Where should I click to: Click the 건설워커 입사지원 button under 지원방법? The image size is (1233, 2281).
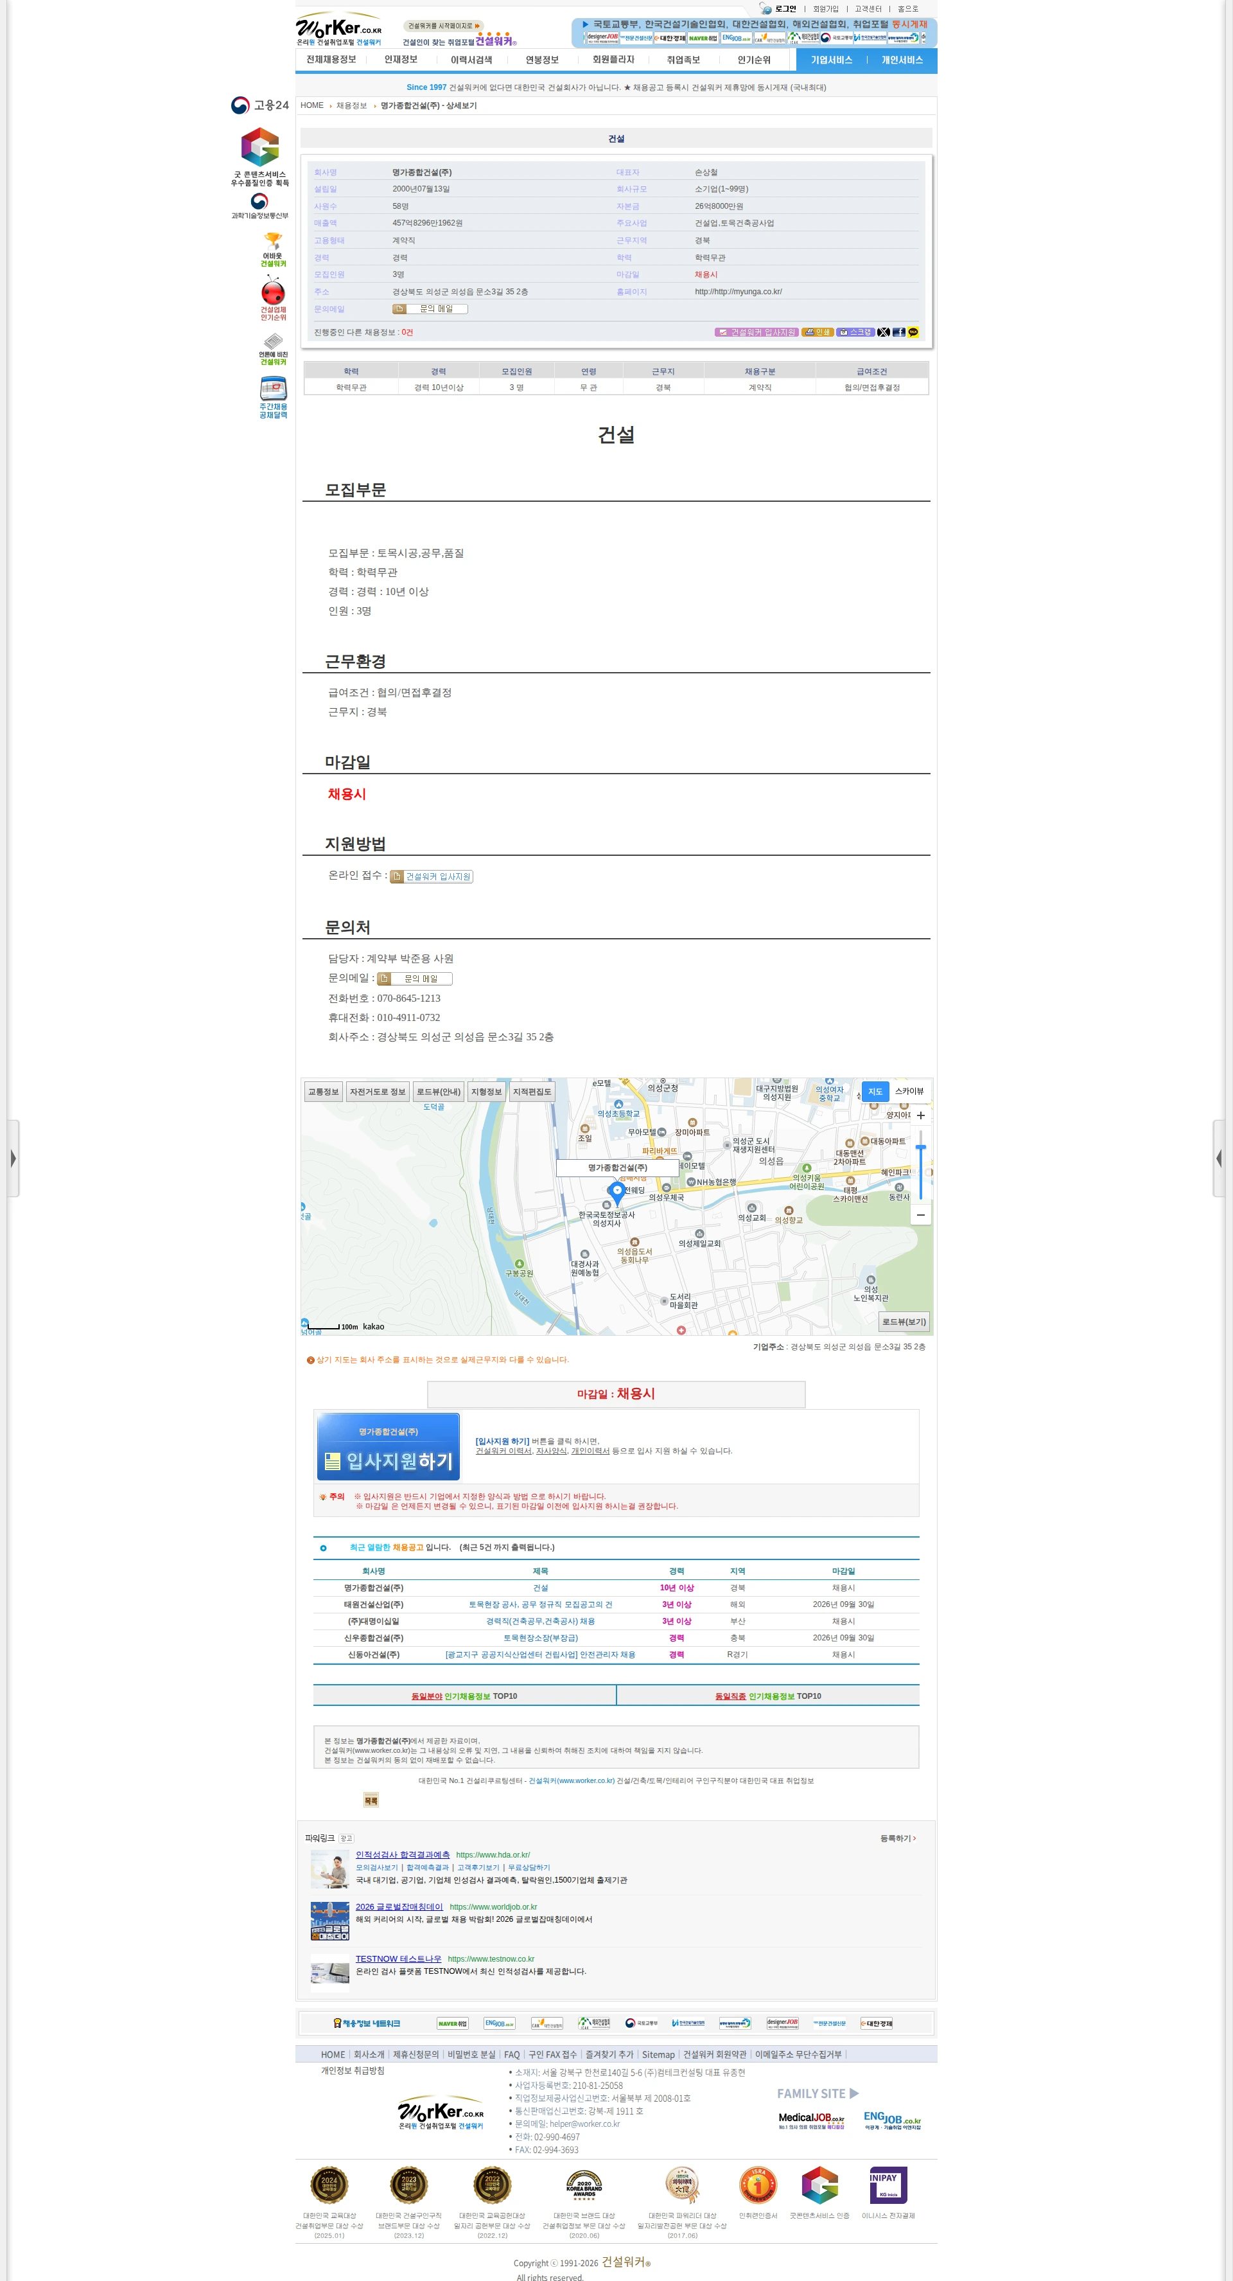[432, 876]
